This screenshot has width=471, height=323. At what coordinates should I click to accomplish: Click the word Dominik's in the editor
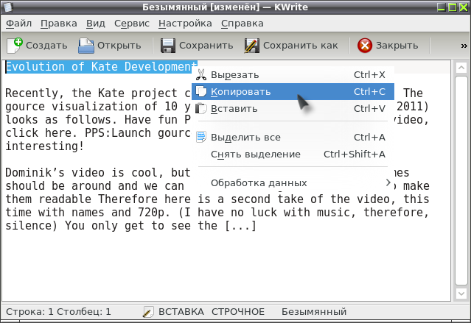tap(35, 173)
